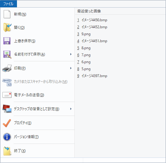Select 電子メールの送信(D) menu entry
166x163 pixels.
pos(37,95)
